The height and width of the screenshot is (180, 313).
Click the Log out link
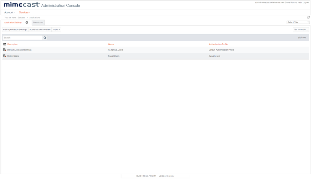[x=306, y=2]
